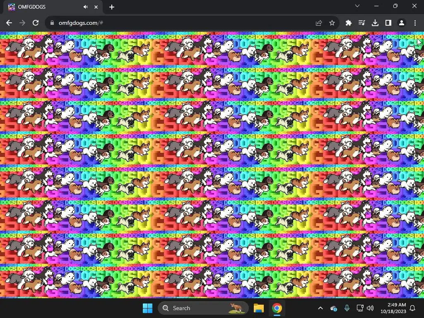Click the Chrome taskbar icon
Screen dimensions: 424x318
[x=277, y=308]
